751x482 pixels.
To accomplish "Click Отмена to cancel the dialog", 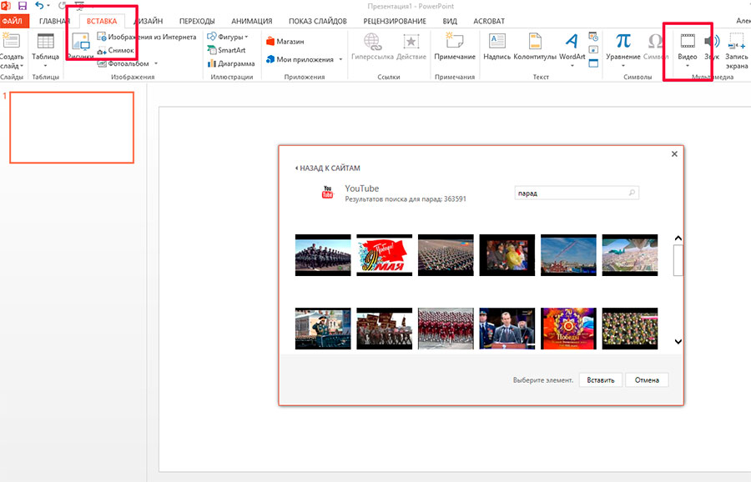I will tap(647, 380).
